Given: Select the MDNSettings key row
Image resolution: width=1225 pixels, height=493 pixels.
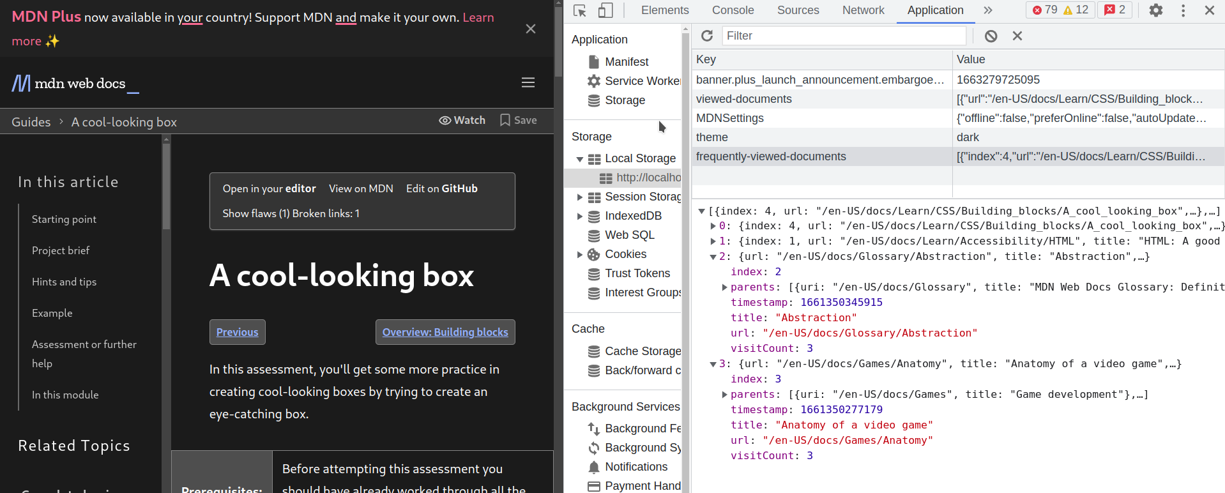Looking at the screenshot, I should (958, 118).
